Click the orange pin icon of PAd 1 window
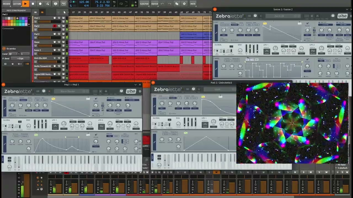Viewport: 353px width, 198px height. coord(3,85)
